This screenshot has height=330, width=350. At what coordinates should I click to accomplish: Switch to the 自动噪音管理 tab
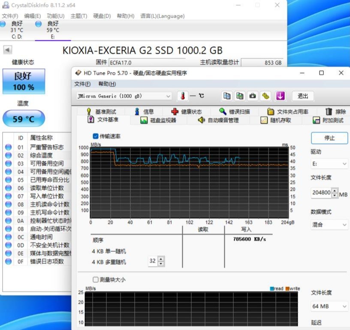pos(218,120)
